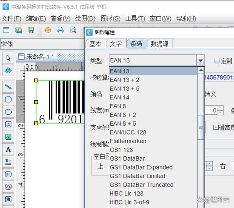This screenshot has height=208, width=234.
Task: Switch to the 文字 tab
Action: coord(116,44)
